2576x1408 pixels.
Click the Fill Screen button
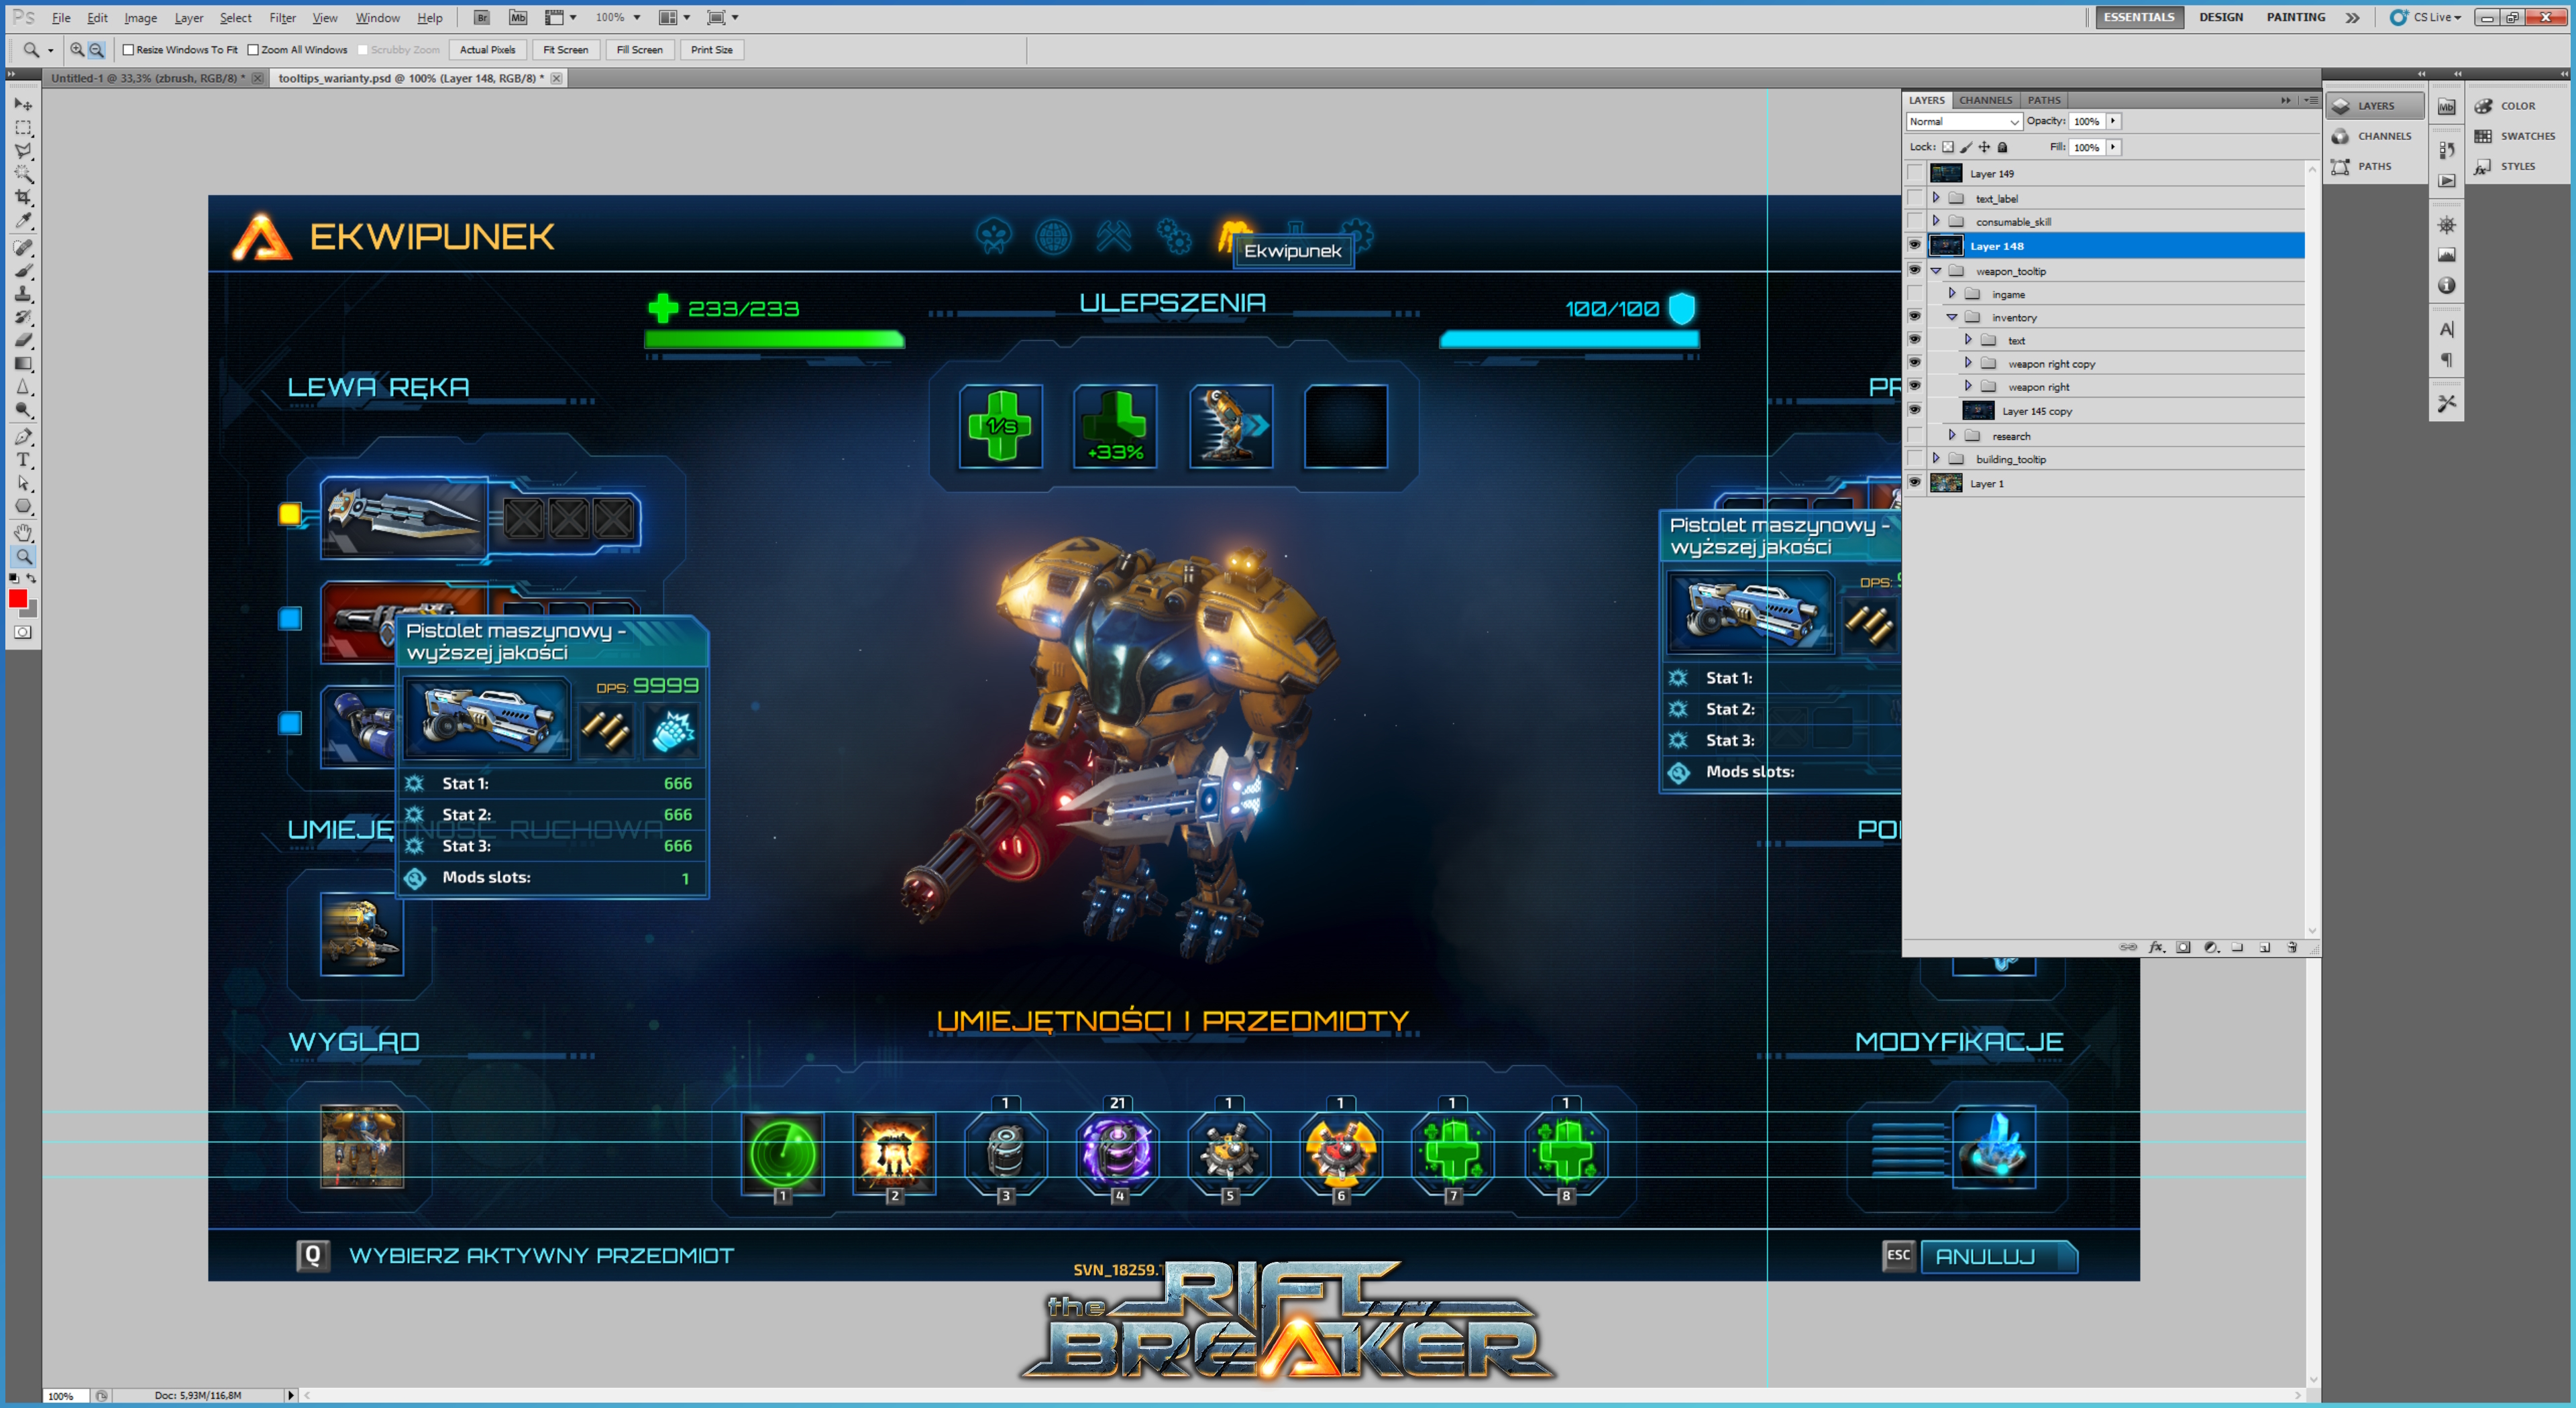click(x=639, y=49)
